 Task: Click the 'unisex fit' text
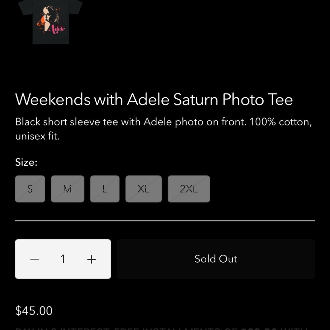pyautogui.click(x=37, y=136)
